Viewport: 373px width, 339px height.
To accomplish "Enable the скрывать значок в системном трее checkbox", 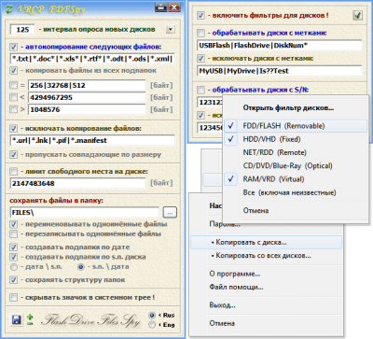I will (13, 297).
